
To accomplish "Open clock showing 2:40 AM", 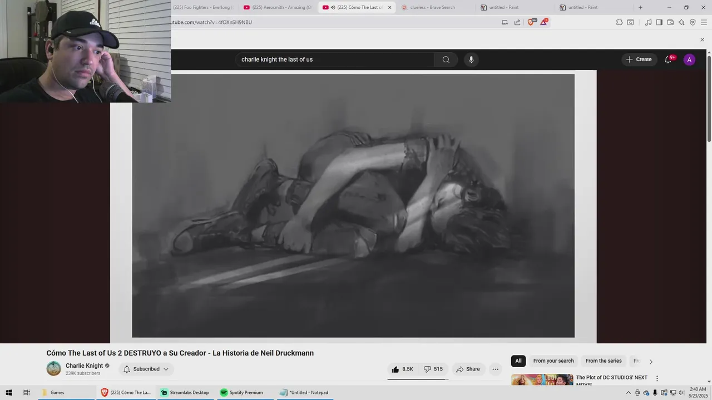I will point(698,392).
